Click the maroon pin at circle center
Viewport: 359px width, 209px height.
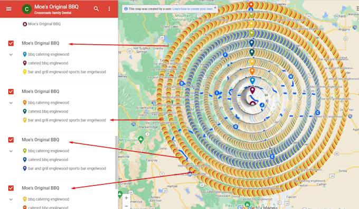(252, 90)
